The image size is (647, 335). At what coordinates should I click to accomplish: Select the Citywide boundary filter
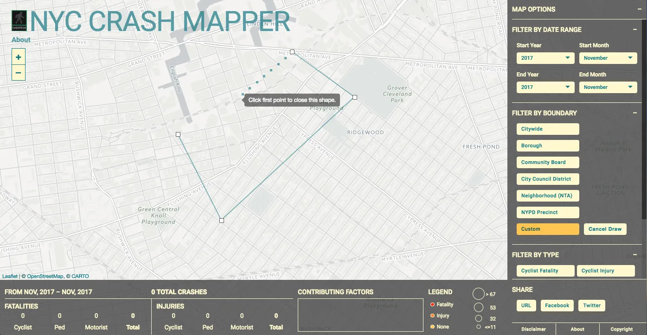pos(548,129)
